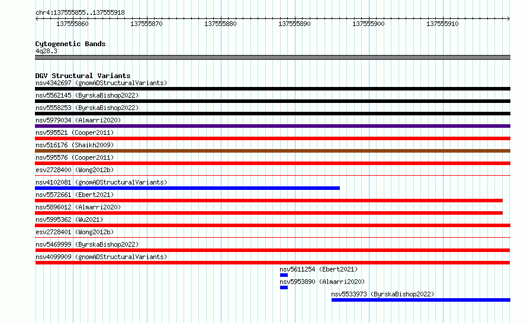The width and height of the screenshot is (527, 323).
Task: Select the 4q28.3 band label
Action: (x=46, y=51)
